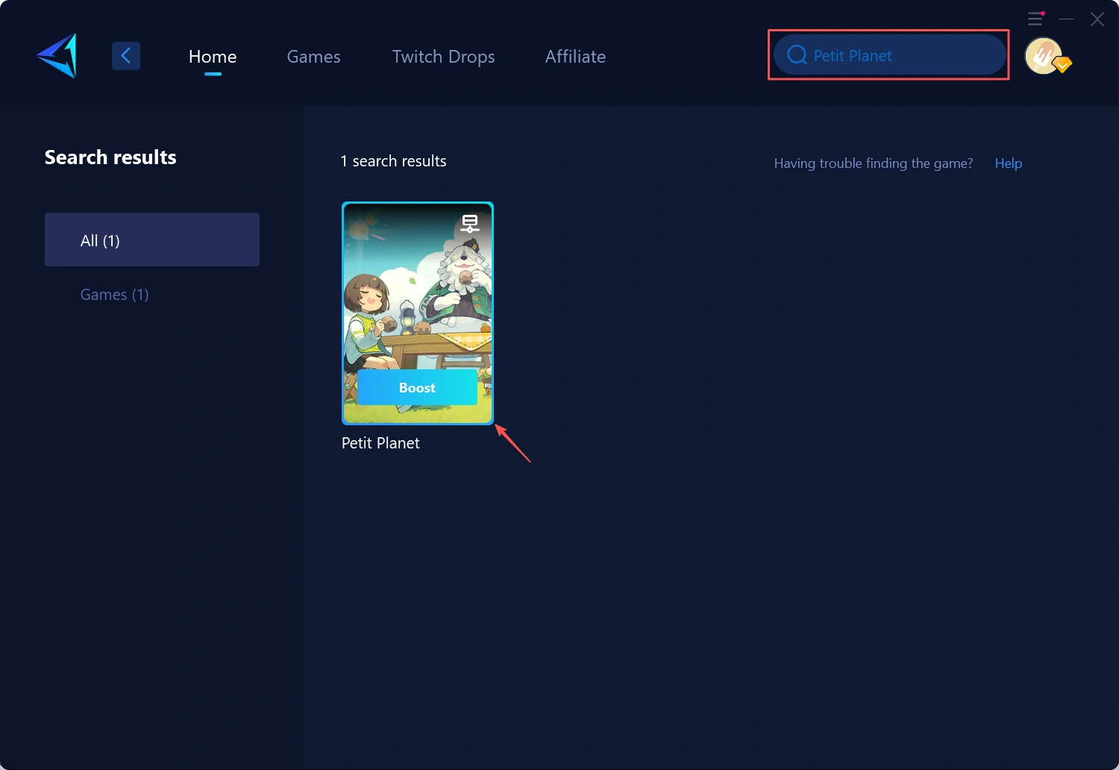Click the gold membership badge on avatar
The height and width of the screenshot is (770, 1119).
[1063, 65]
